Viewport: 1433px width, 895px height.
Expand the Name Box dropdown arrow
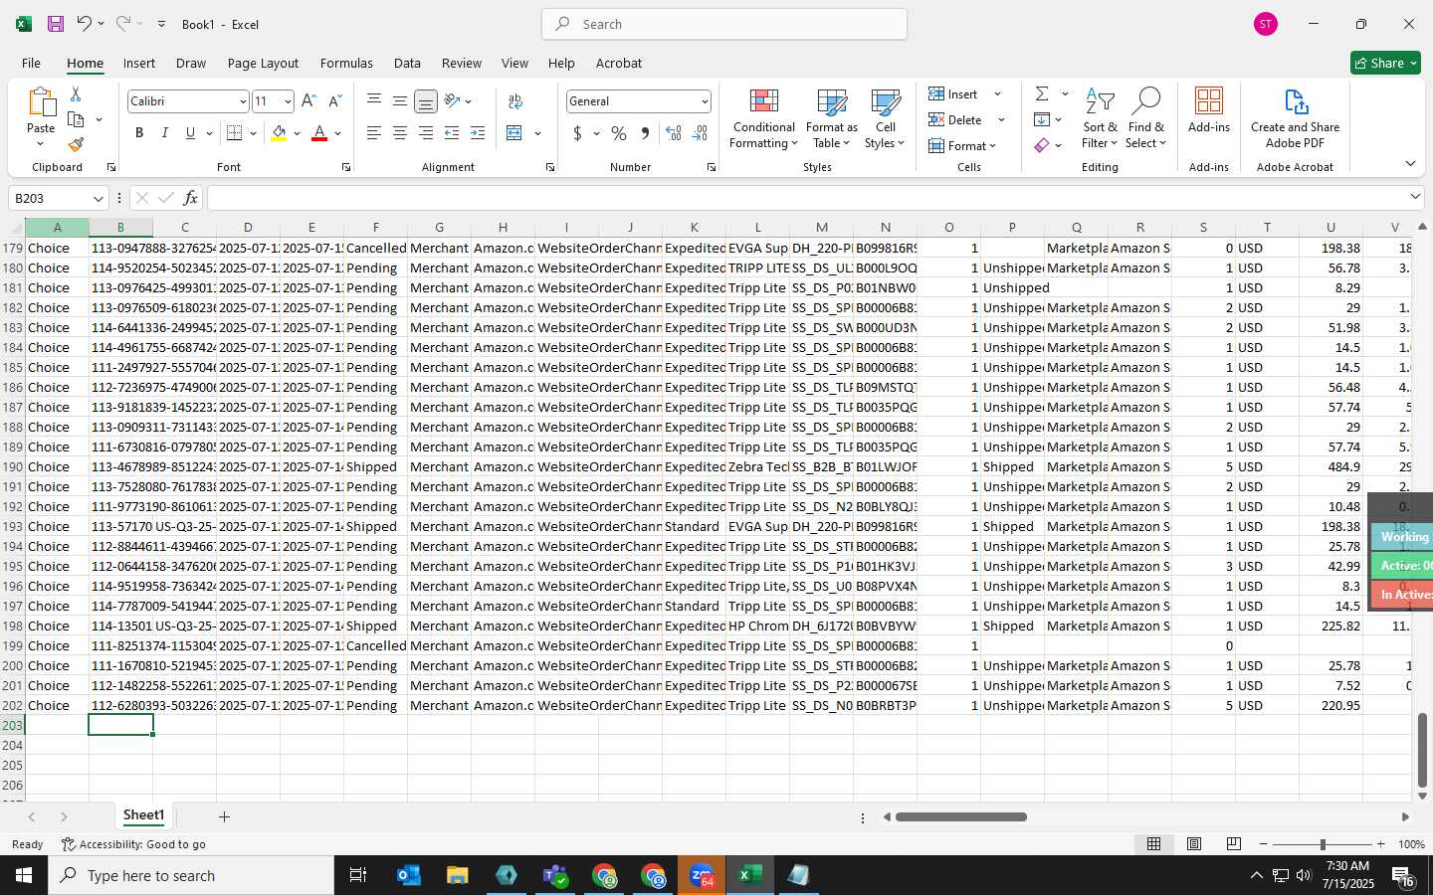98,198
